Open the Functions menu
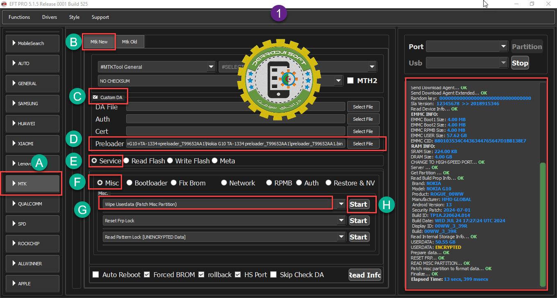The width and height of the screenshot is (557, 298). pyautogui.click(x=19, y=17)
